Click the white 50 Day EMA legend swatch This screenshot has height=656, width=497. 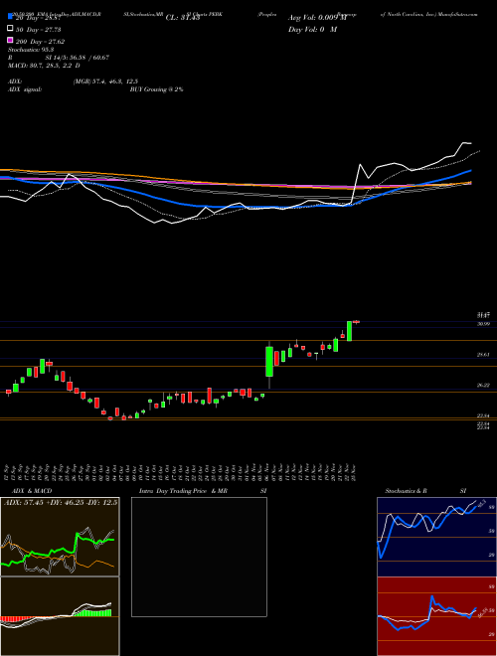[x=11, y=29]
